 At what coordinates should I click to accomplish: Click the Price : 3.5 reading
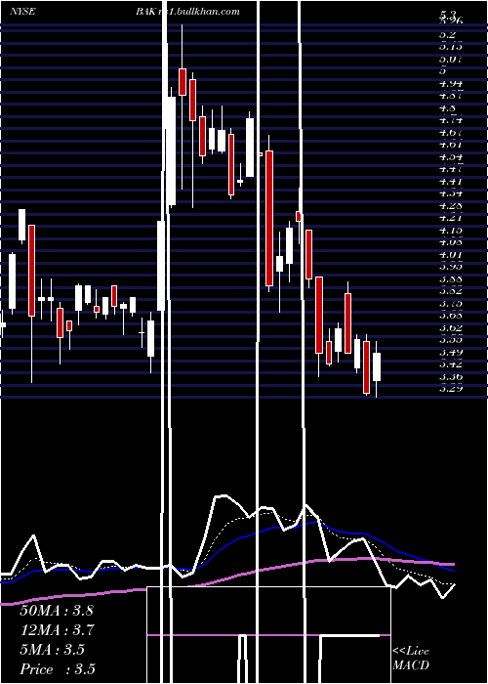point(57,669)
